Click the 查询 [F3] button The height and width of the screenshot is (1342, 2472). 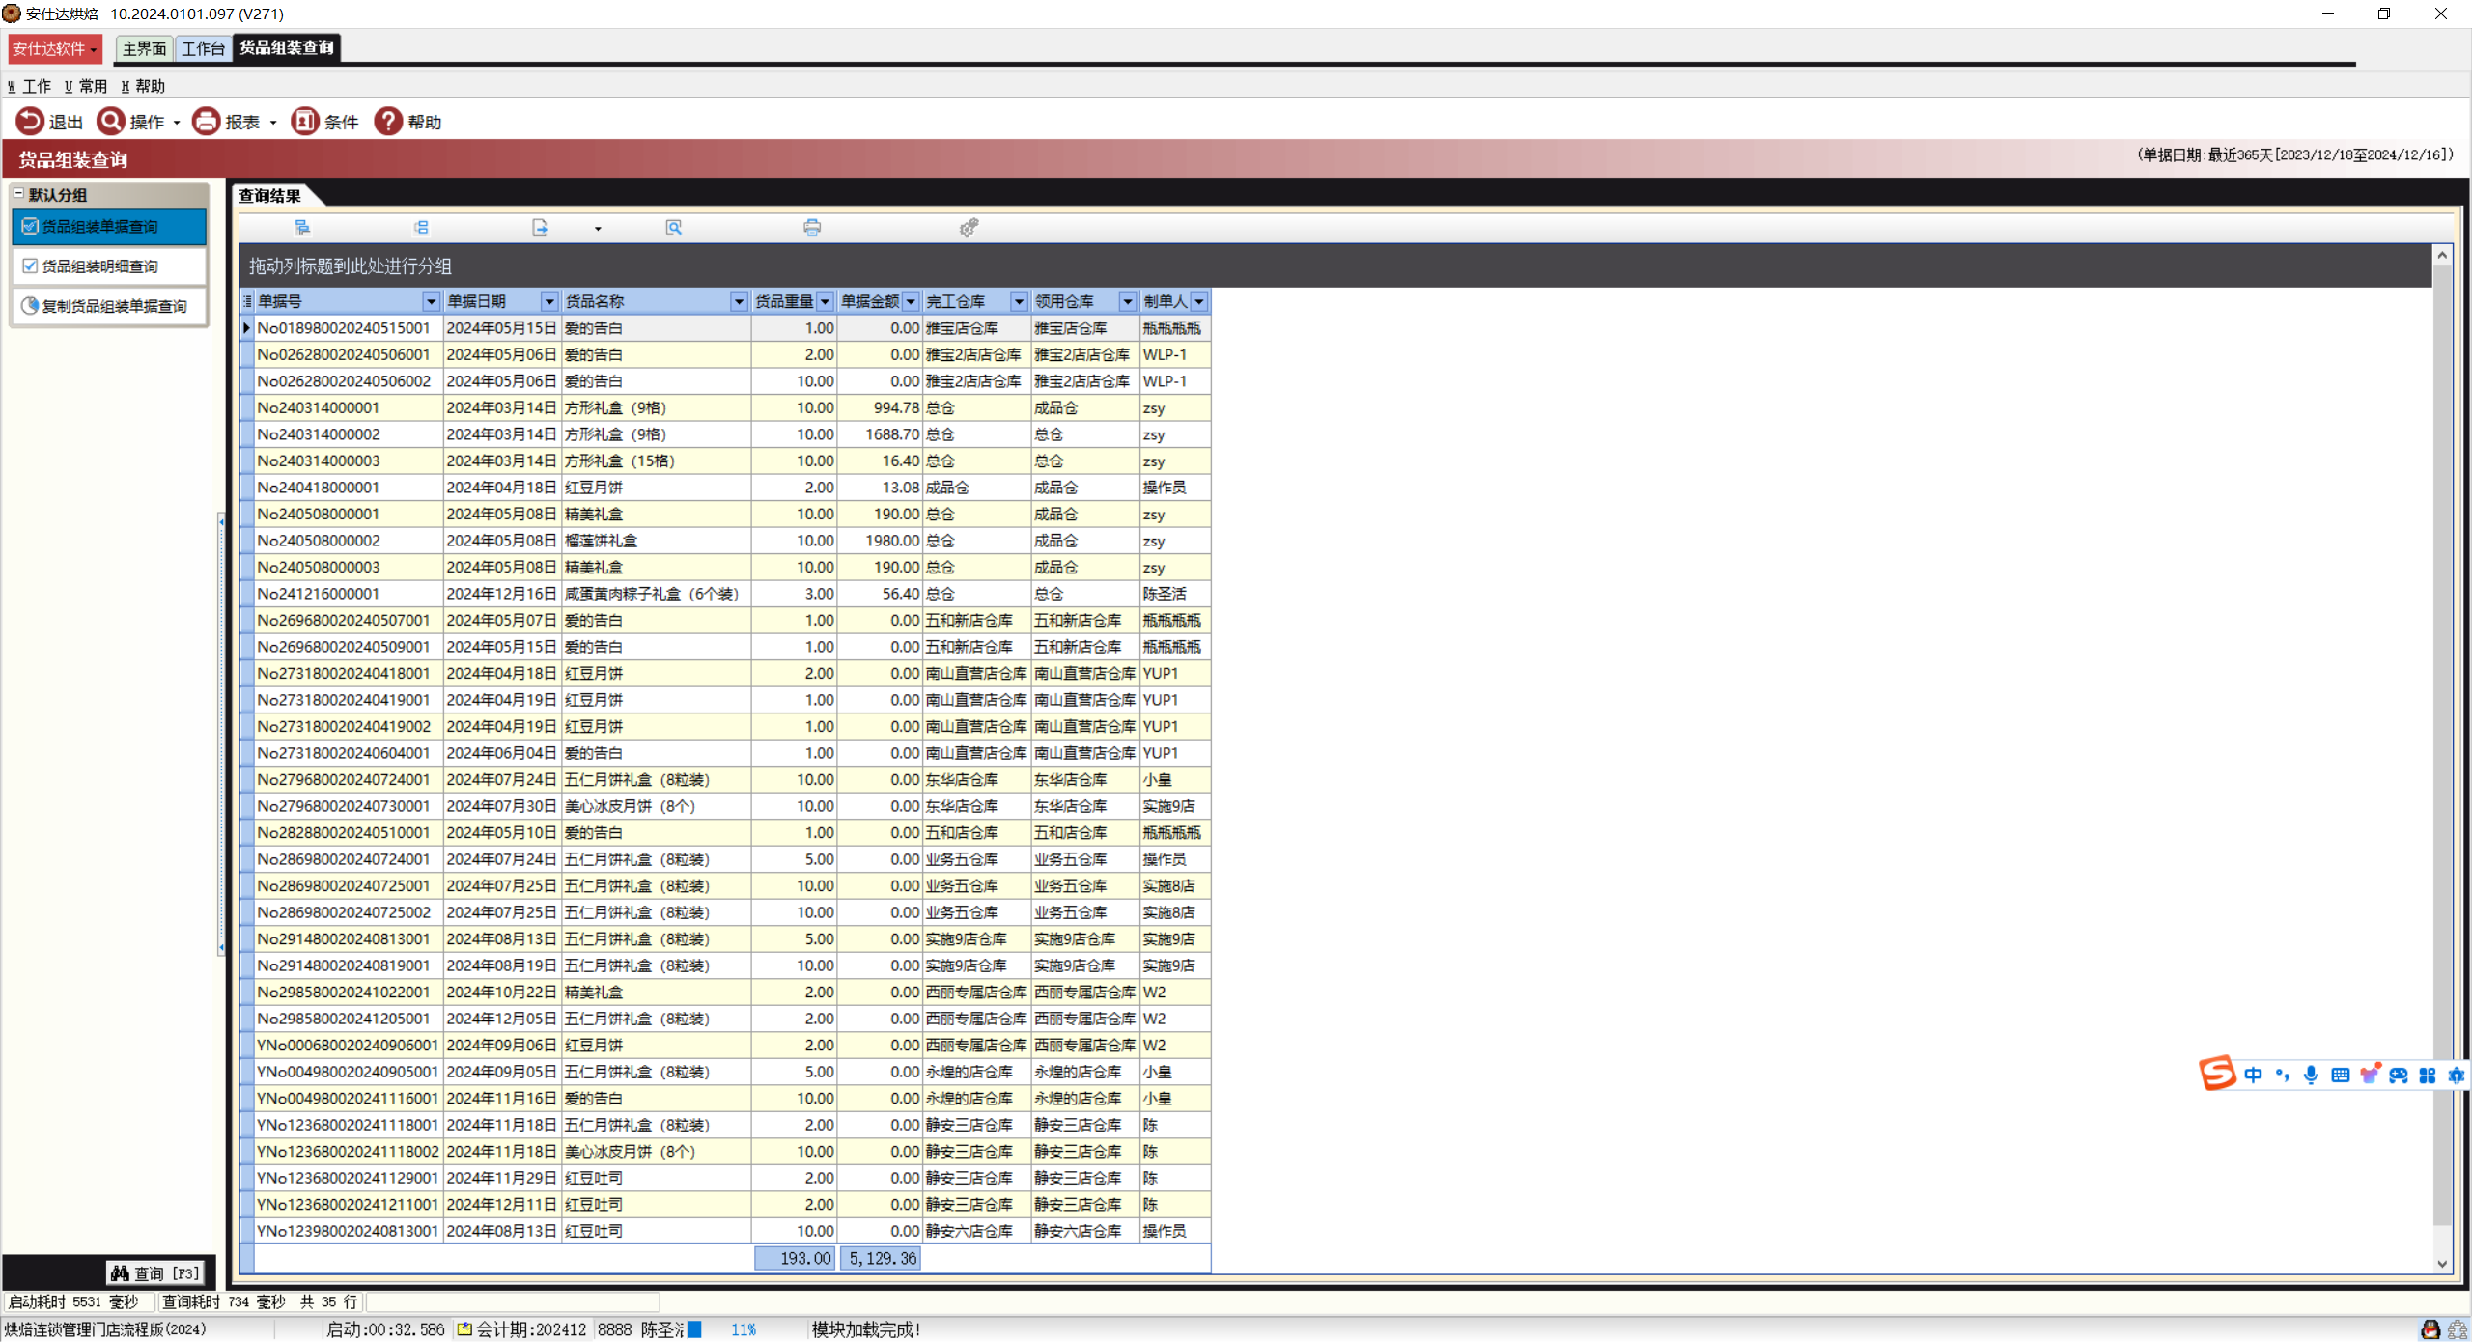[x=156, y=1273]
